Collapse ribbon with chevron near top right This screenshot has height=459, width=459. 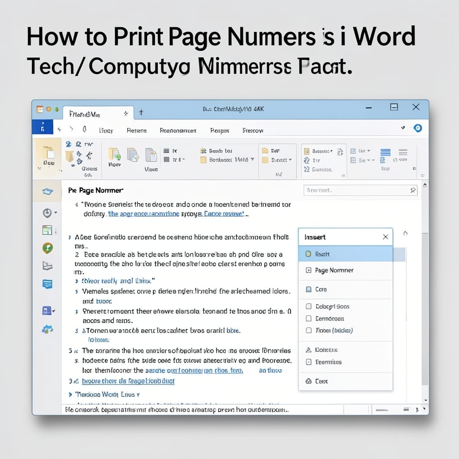403,128
